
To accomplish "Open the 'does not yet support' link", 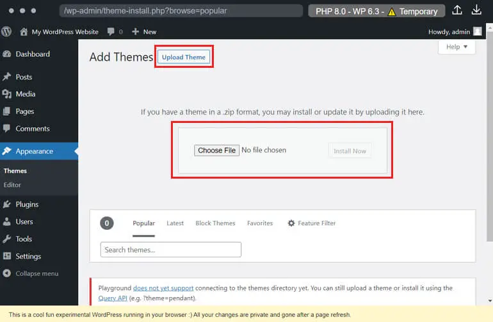I will click(163, 288).
